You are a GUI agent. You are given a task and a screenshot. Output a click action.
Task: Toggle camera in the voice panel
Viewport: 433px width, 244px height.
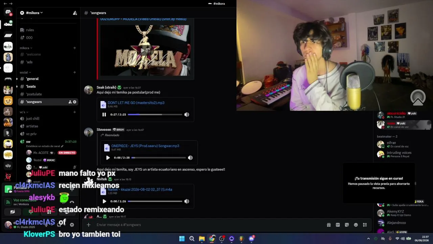pos(13,212)
